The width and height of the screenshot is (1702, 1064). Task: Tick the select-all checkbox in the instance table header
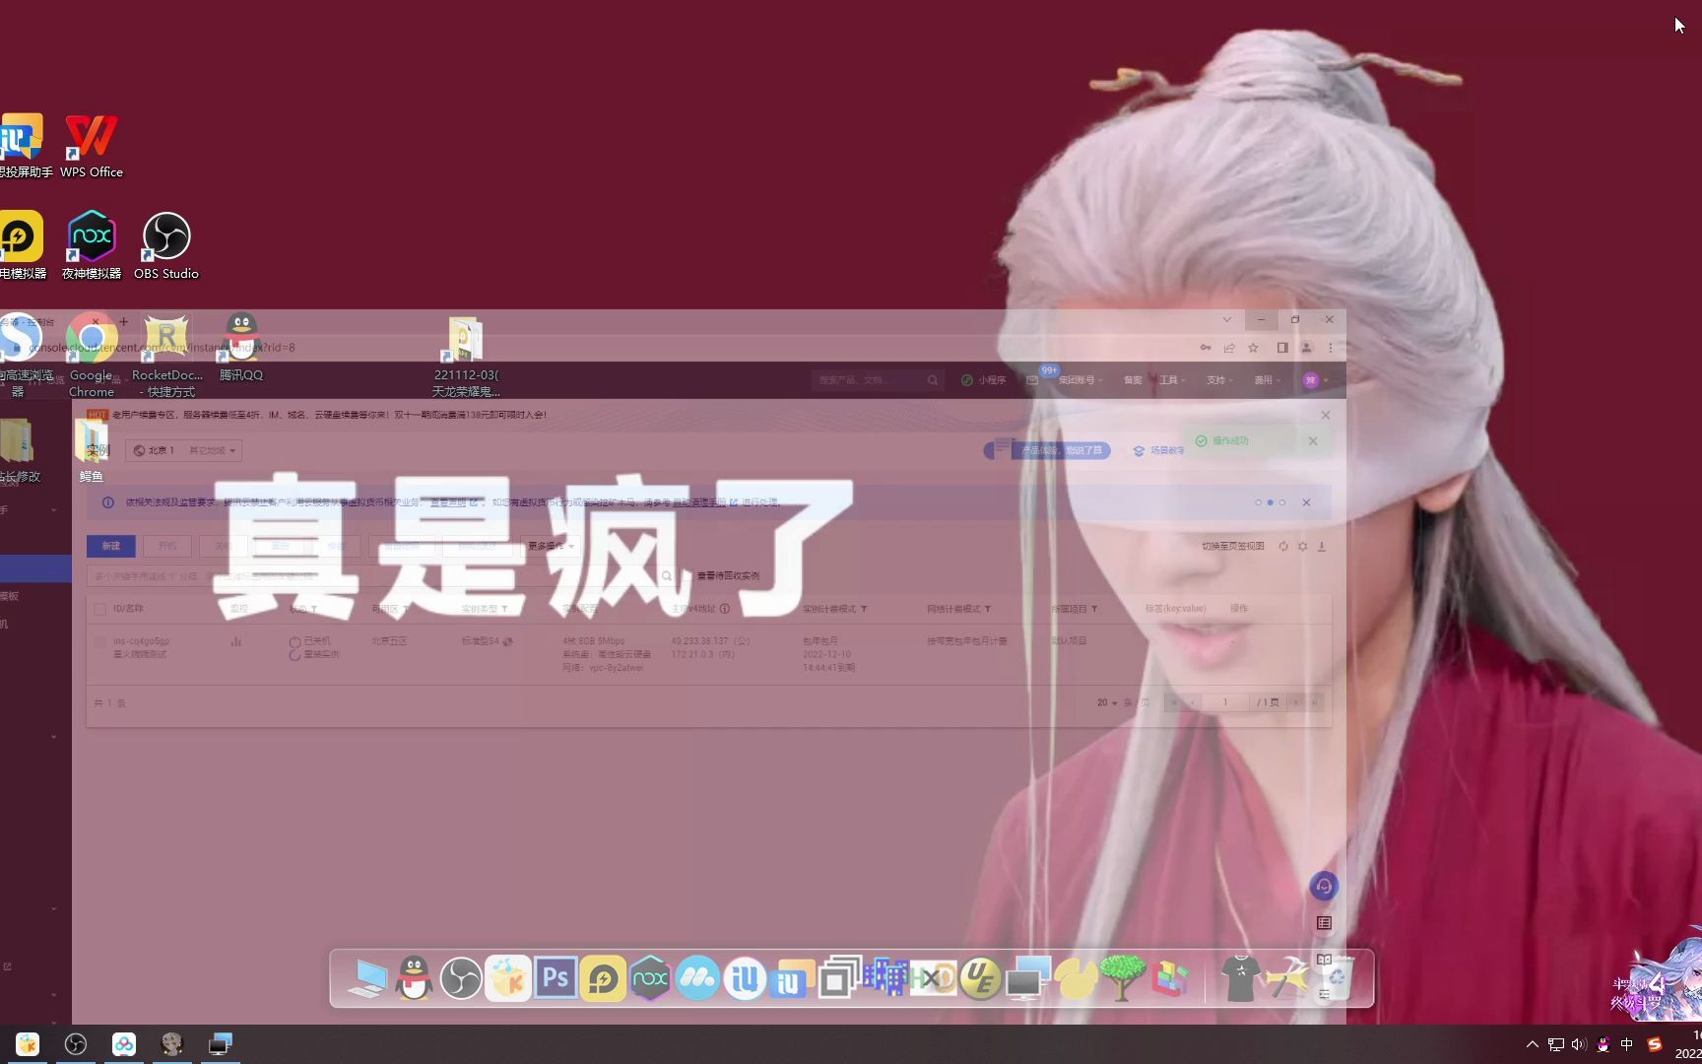99,609
